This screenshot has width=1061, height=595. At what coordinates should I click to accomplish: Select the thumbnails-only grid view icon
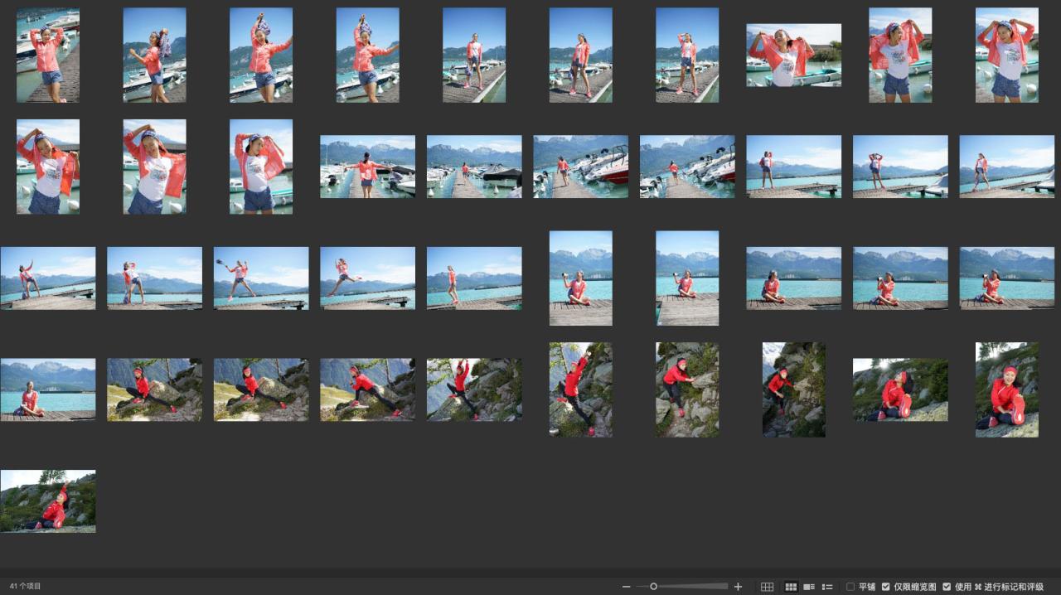(791, 587)
